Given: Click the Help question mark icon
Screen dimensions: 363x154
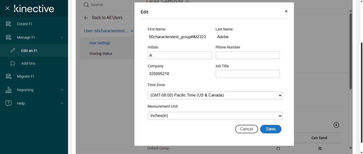Looking at the screenshot, I should tap(9, 103).
